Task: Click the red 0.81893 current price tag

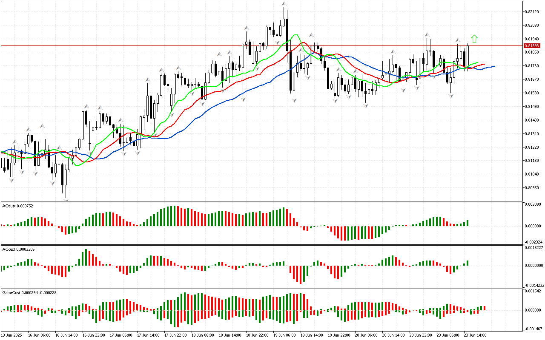Action: coord(531,45)
